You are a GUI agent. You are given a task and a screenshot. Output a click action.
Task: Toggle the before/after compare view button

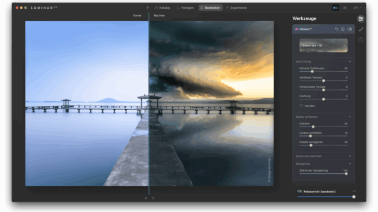coord(335,8)
